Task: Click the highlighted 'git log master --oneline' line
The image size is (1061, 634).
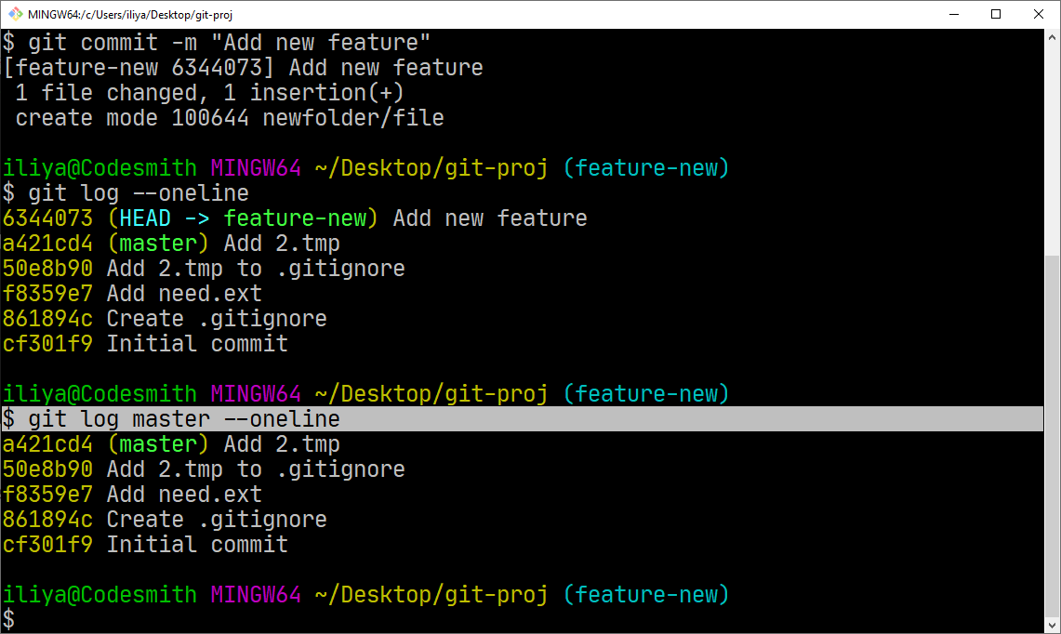Action: pos(522,419)
